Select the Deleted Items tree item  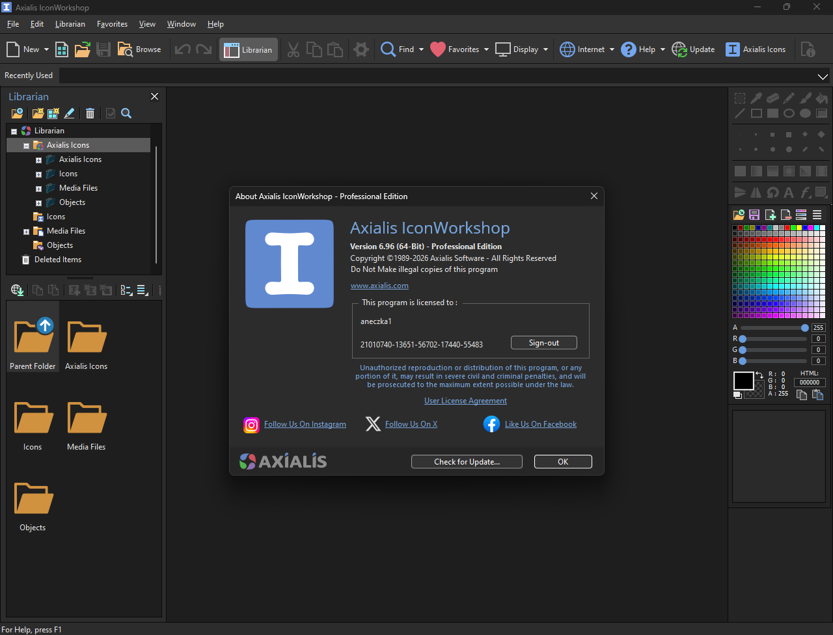point(58,260)
